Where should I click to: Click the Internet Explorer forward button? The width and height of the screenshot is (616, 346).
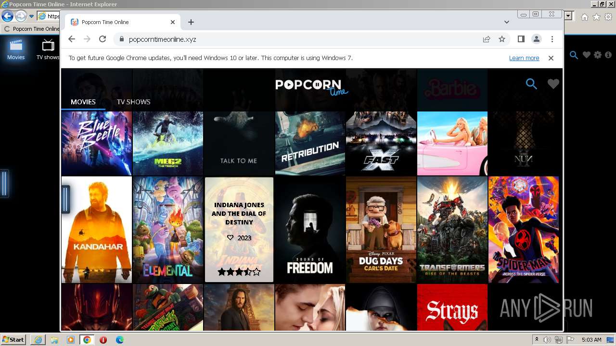pyautogui.click(x=21, y=16)
